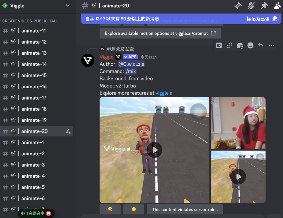Open animate-4 channel
283x218 pixels.
[37, 176]
